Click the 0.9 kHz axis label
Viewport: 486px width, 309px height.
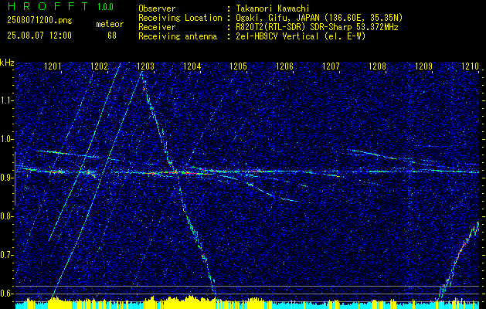pos(6,178)
